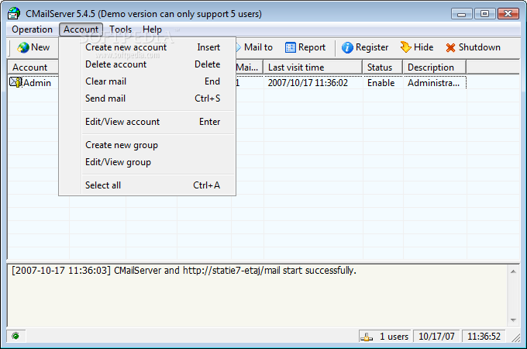Open the Tools menu

(x=120, y=29)
